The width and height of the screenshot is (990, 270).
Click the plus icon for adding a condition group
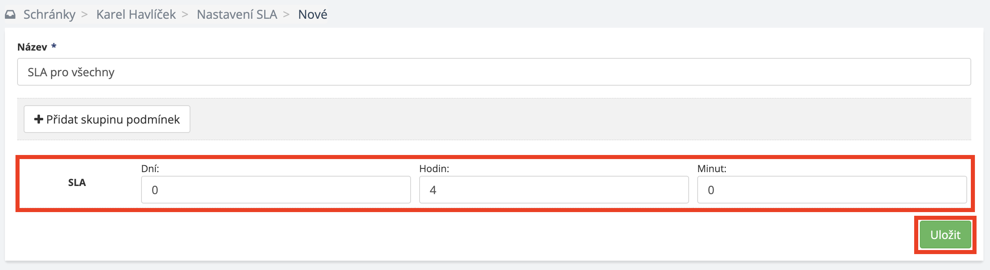coord(39,119)
